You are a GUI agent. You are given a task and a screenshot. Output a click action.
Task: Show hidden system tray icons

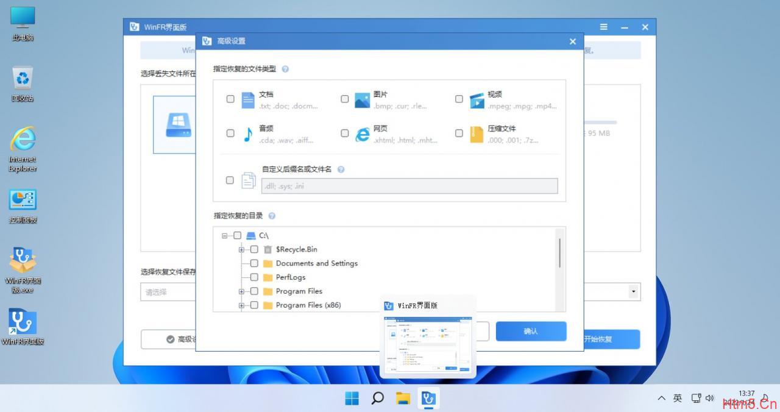pos(662,399)
